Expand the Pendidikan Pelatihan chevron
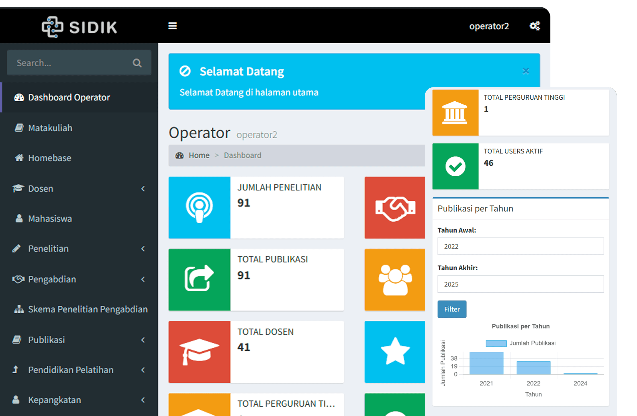The image size is (637, 416). (x=143, y=370)
